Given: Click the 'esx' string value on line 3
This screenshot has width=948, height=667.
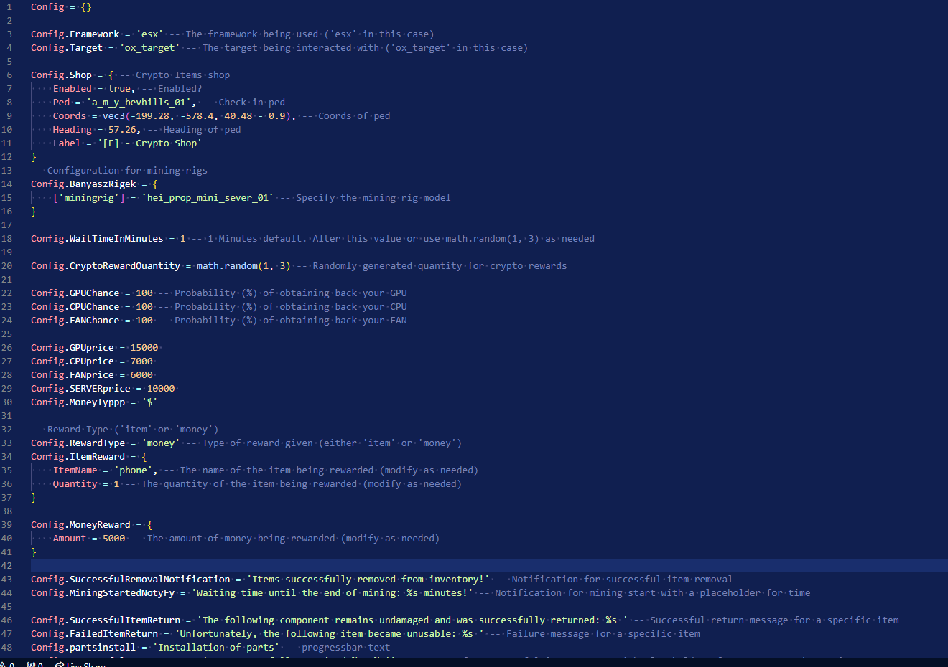Looking at the screenshot, I should 150,34.
